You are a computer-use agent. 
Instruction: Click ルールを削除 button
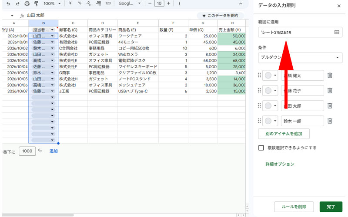pyautogui.click(x=294, y=207)
